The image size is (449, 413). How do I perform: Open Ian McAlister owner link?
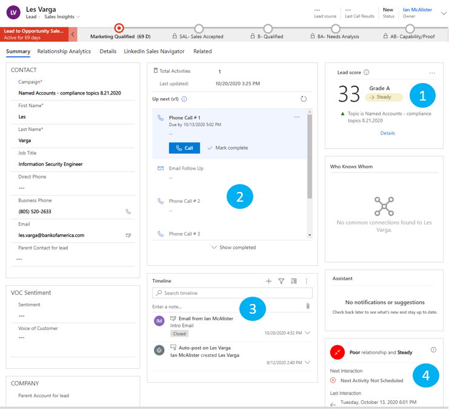(417, 10)
